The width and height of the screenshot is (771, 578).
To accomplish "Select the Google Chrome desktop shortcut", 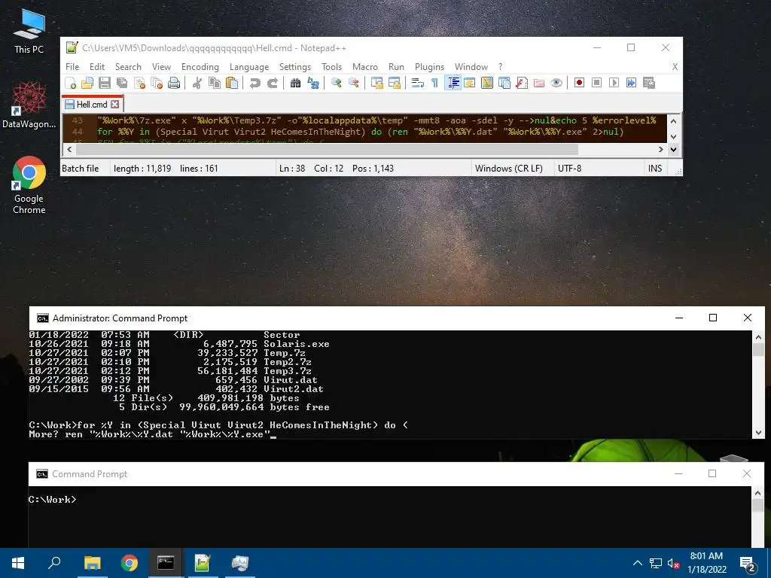I will (29, 185).
